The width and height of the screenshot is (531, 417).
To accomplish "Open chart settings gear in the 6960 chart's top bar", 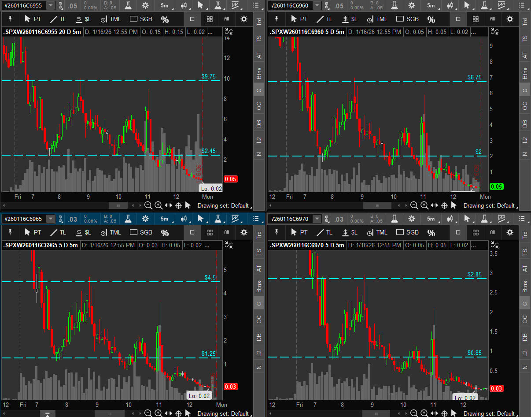I will coord(412,6).
